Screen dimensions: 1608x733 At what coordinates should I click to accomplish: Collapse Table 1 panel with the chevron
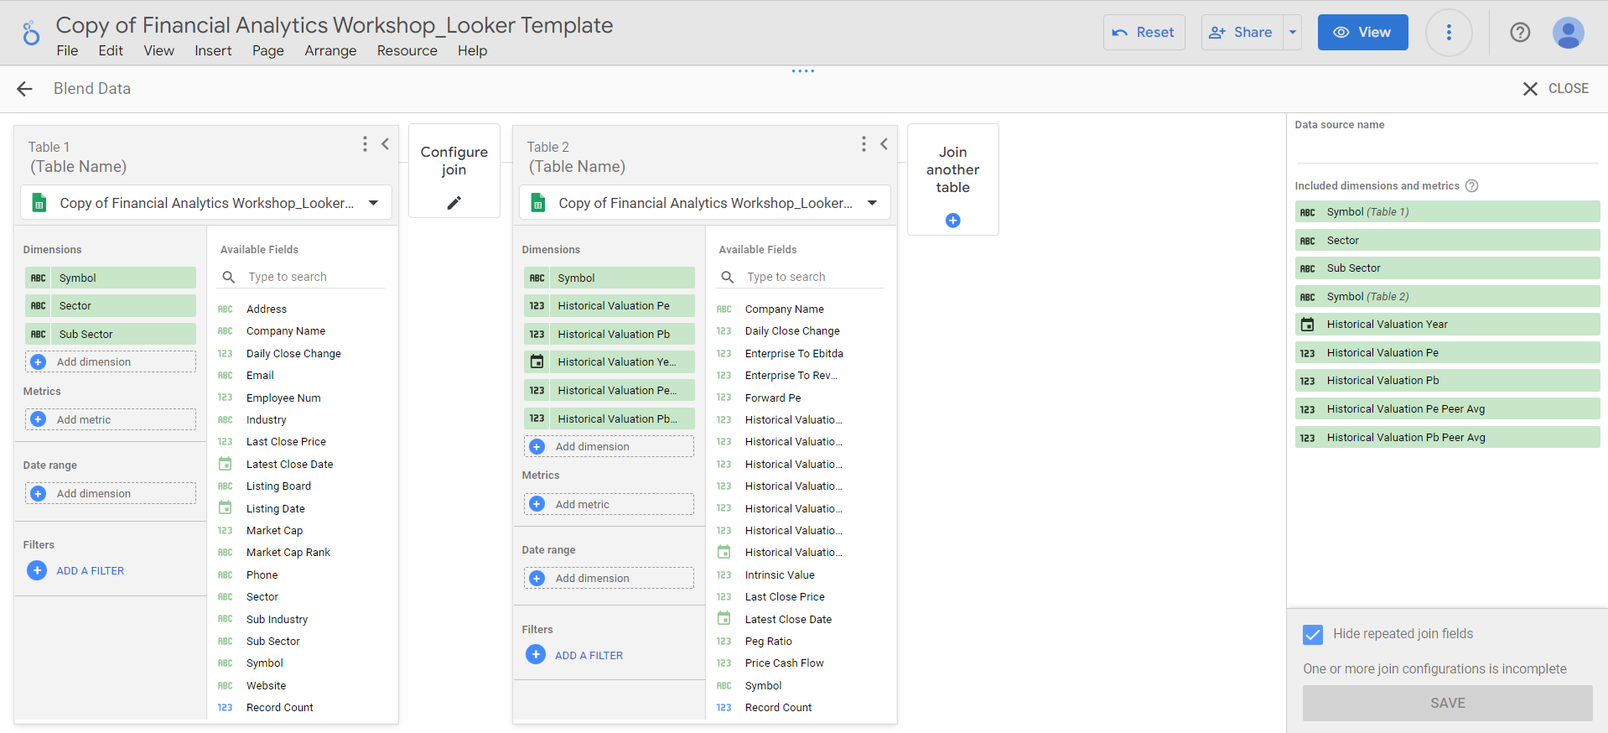click(x=386, y=144)
